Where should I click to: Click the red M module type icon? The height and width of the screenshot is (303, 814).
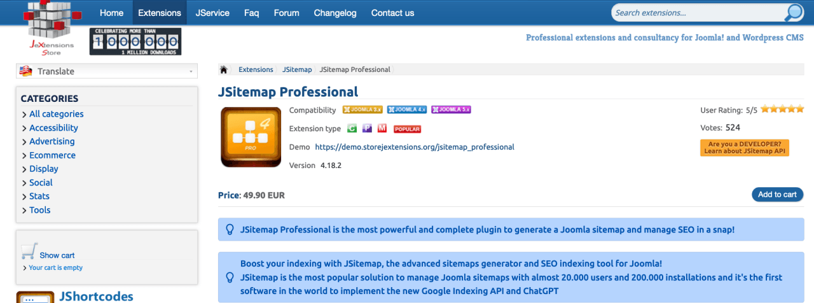pos(382,129)
